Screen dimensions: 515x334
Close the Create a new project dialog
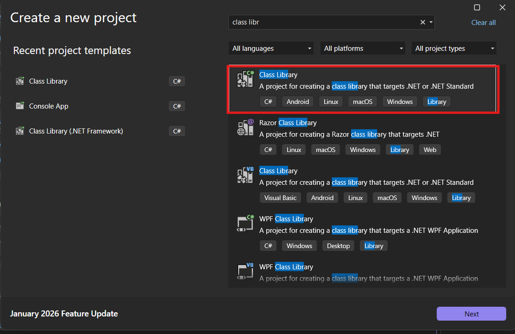(502, 7)
